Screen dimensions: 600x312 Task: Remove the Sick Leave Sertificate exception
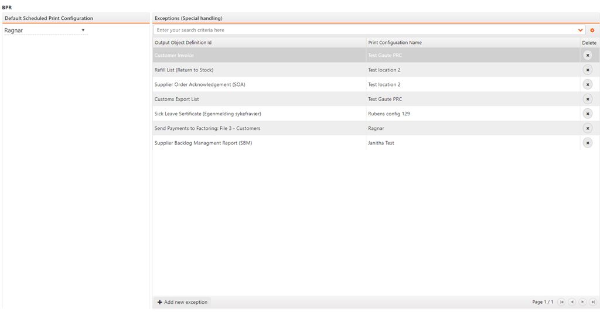(x=587, y=114)
